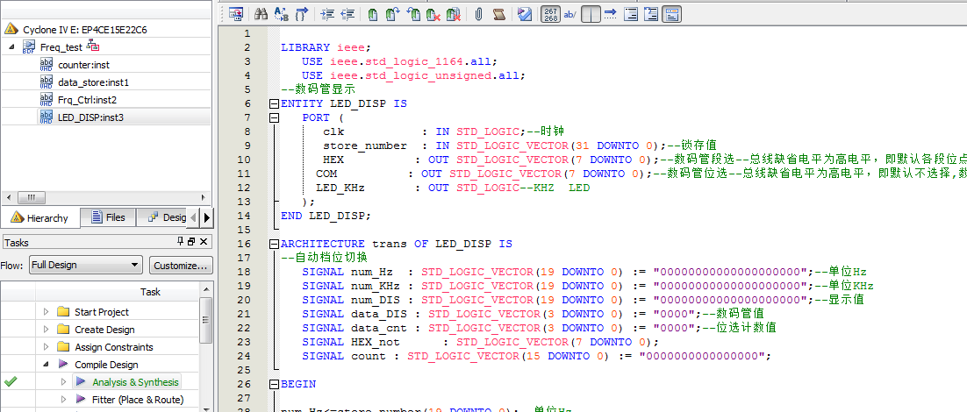Switch to the Hierarchy tab
This screenshot has width=967, height=412.
click(42, 217)
